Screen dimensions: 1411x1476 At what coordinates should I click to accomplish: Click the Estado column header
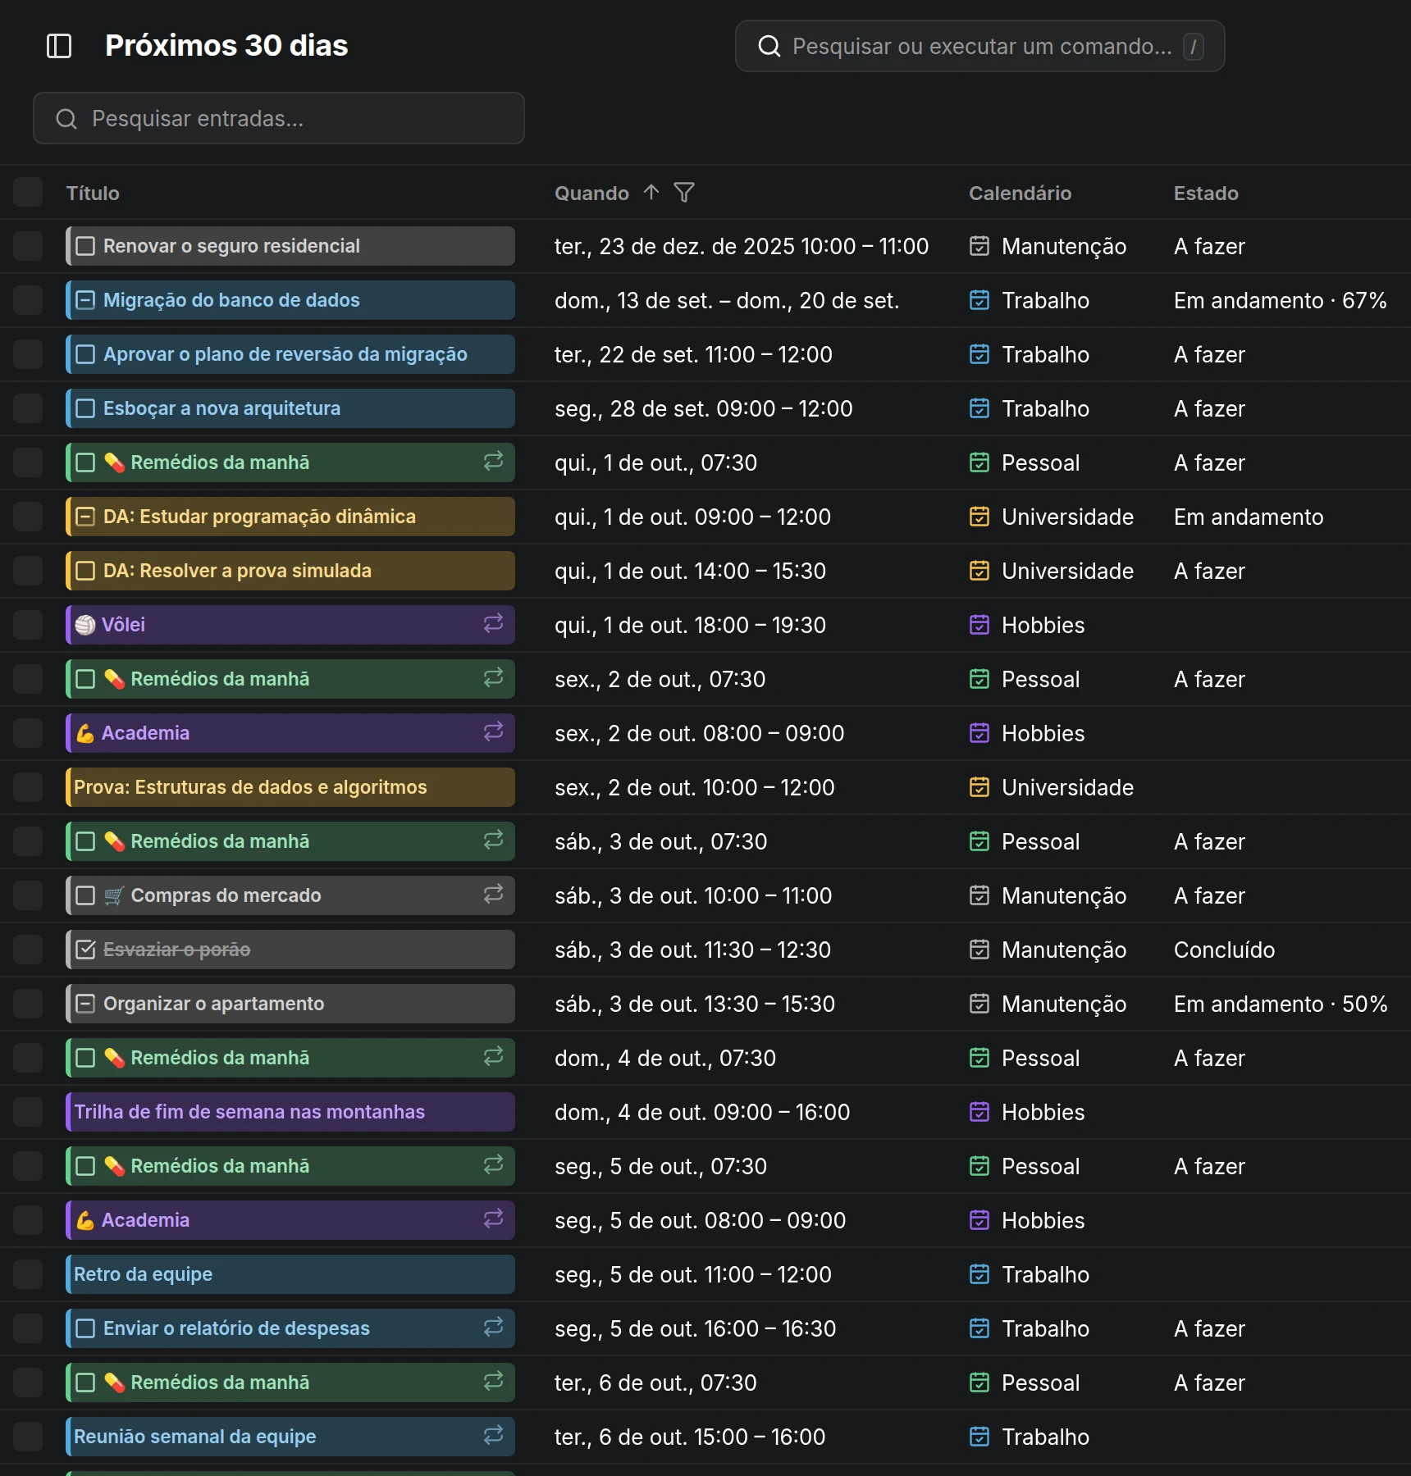(x=1206, y=194)
